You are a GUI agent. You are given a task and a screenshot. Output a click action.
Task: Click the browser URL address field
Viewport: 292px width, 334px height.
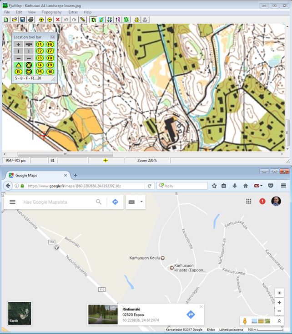pos(86,186)
